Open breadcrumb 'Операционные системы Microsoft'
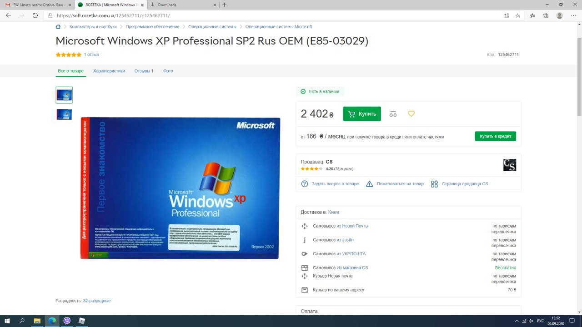This screenshot has height=327, width=582. tap(279, 27)
